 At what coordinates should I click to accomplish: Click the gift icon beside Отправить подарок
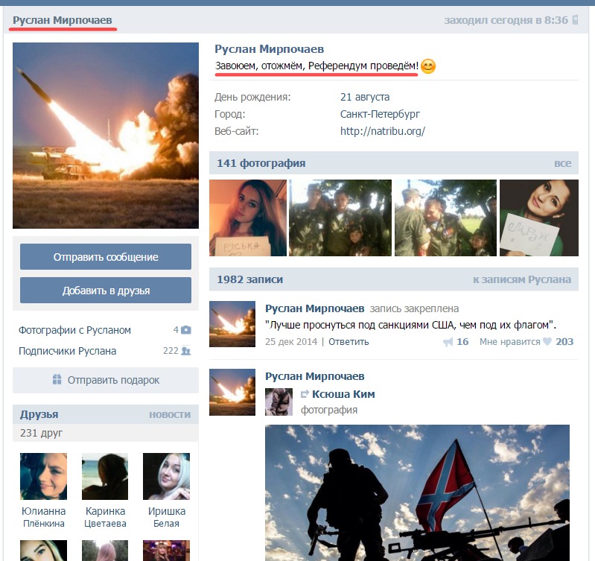pyautogui.click(x=57, y=380)
